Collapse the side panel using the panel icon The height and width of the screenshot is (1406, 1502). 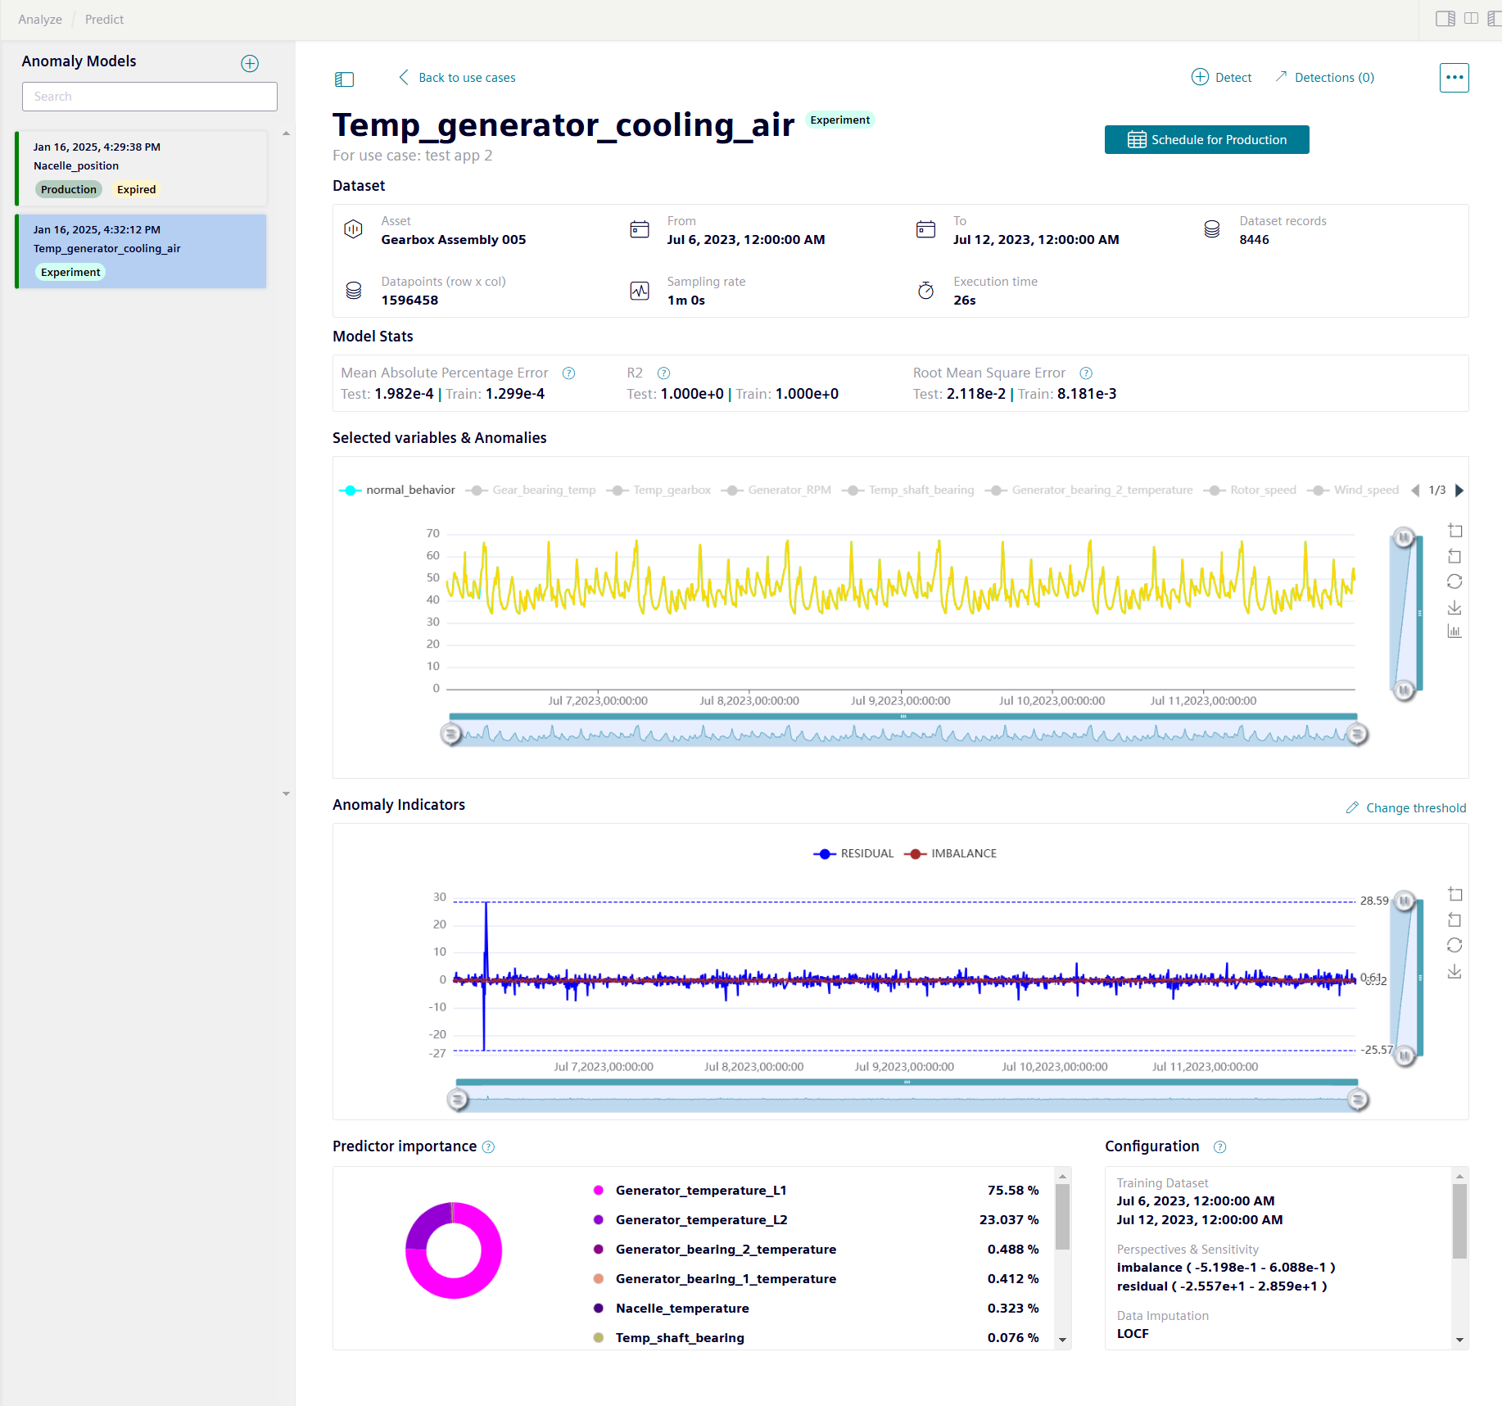click(344, 79)
